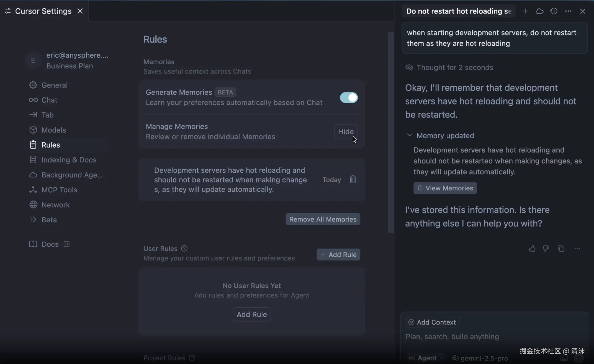Disable the Generate Memories toggle

(349, 97)
